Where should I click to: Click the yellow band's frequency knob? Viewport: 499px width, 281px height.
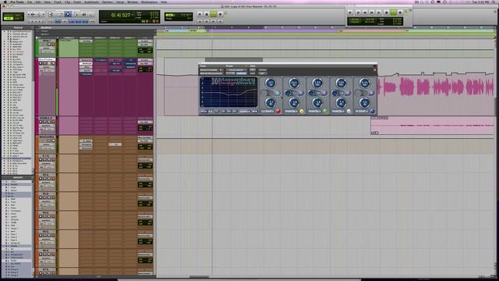tap(294, 84)
